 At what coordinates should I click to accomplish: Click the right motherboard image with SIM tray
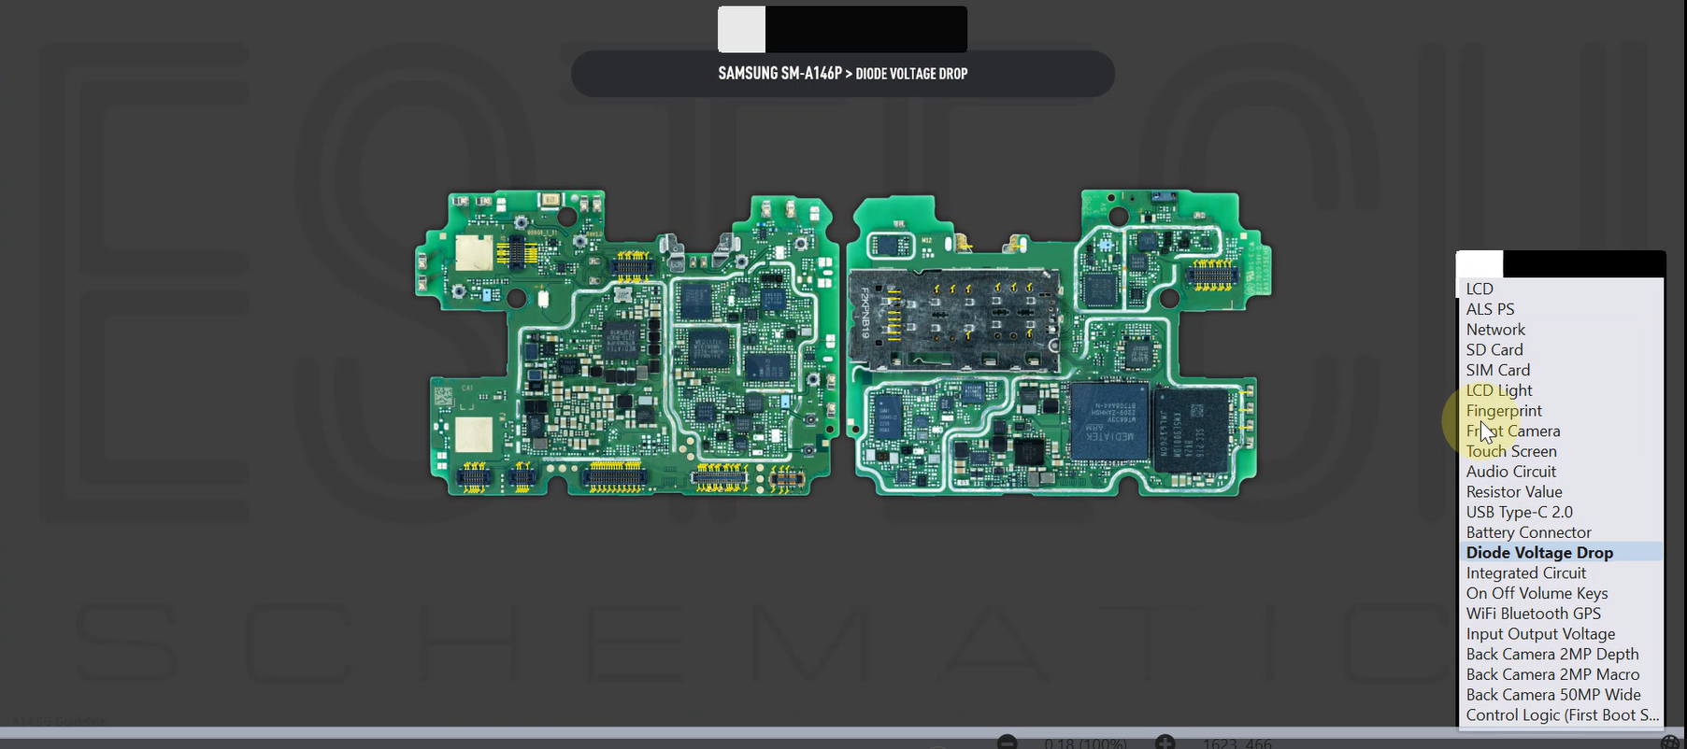pyautogui.click(x=1059, y=344)
